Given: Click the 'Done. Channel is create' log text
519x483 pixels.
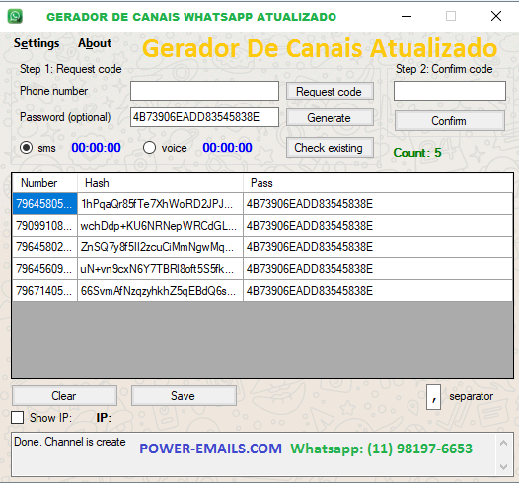Looking at the screenshot, I should [x=70, y=442].
